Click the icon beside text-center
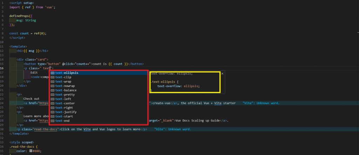Viewport: 359px width, 155px height. pyautogui.click(x=53, y=103)
